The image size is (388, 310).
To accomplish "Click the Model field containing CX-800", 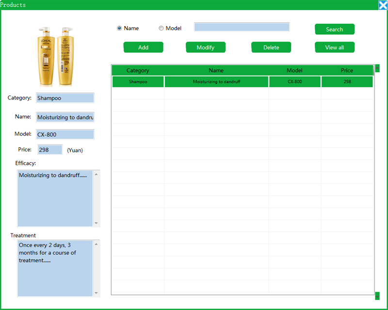I will click(x=65, y=135).
